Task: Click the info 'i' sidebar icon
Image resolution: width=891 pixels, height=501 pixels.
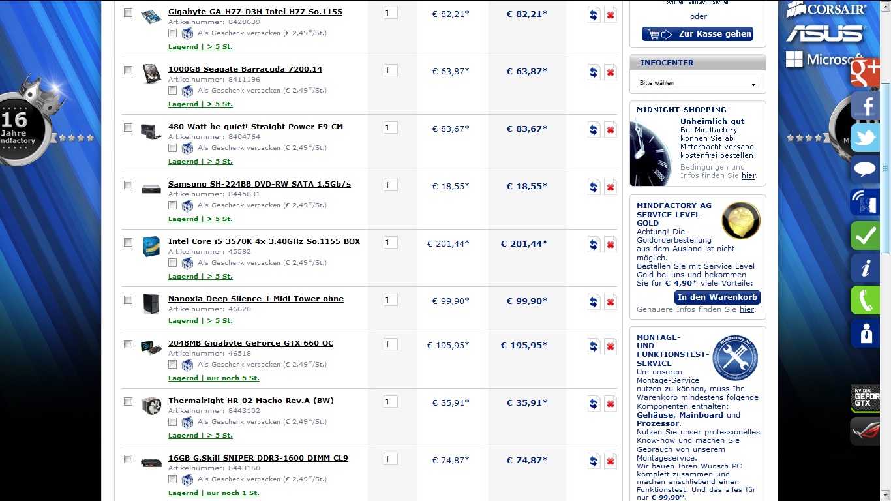Action: 866,268
